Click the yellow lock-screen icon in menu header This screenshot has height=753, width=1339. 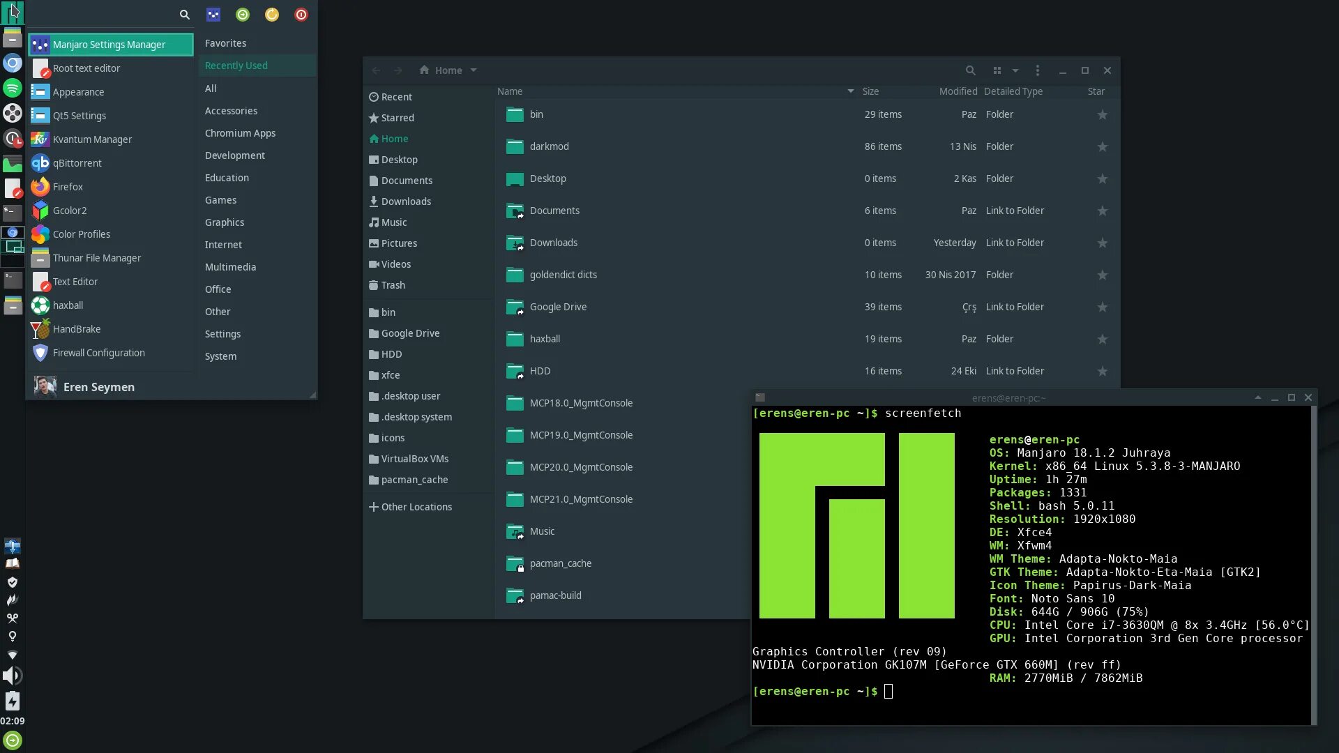[x=272, y=15]
